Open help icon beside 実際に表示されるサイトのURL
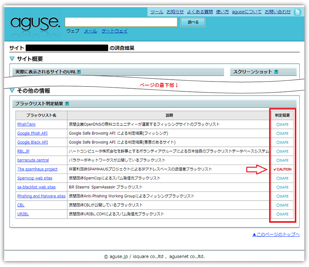309x267 pixels. 79,71
